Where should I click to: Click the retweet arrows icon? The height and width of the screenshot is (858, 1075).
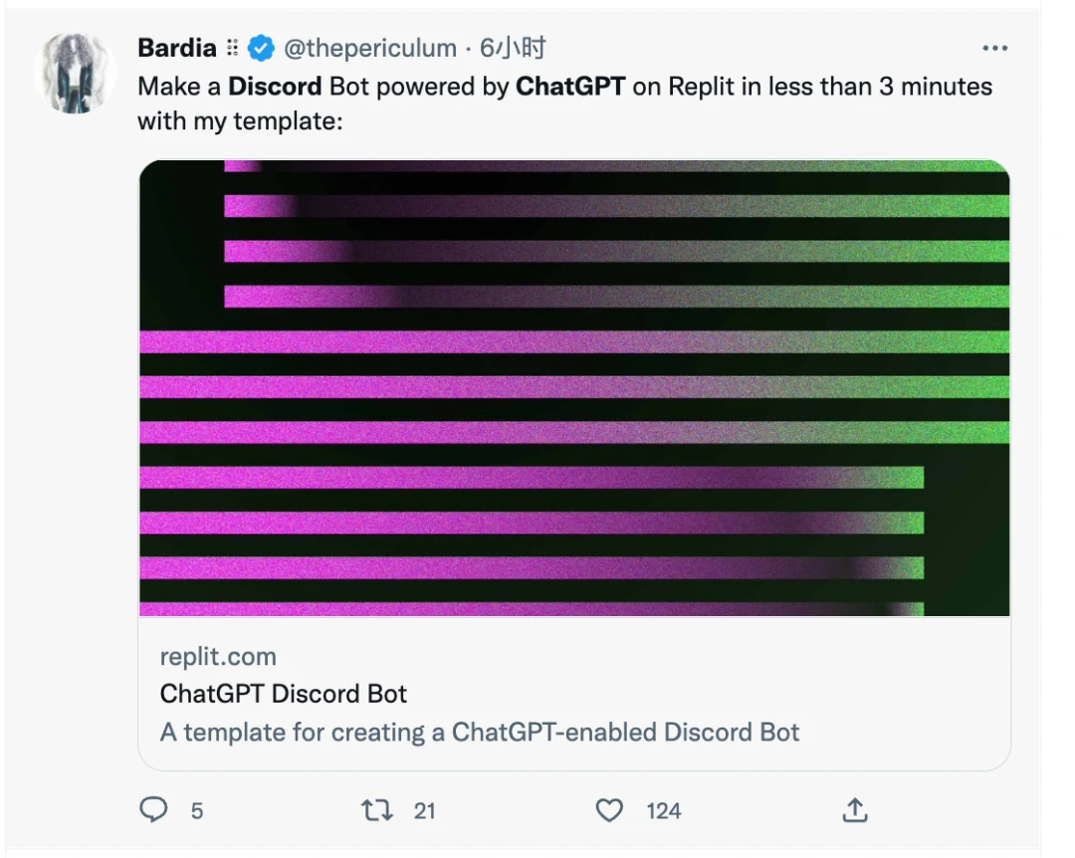point(377,810)
